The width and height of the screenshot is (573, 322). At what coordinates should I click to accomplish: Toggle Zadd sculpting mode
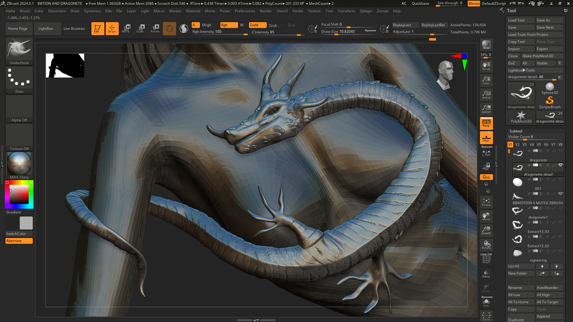[257, 25]
